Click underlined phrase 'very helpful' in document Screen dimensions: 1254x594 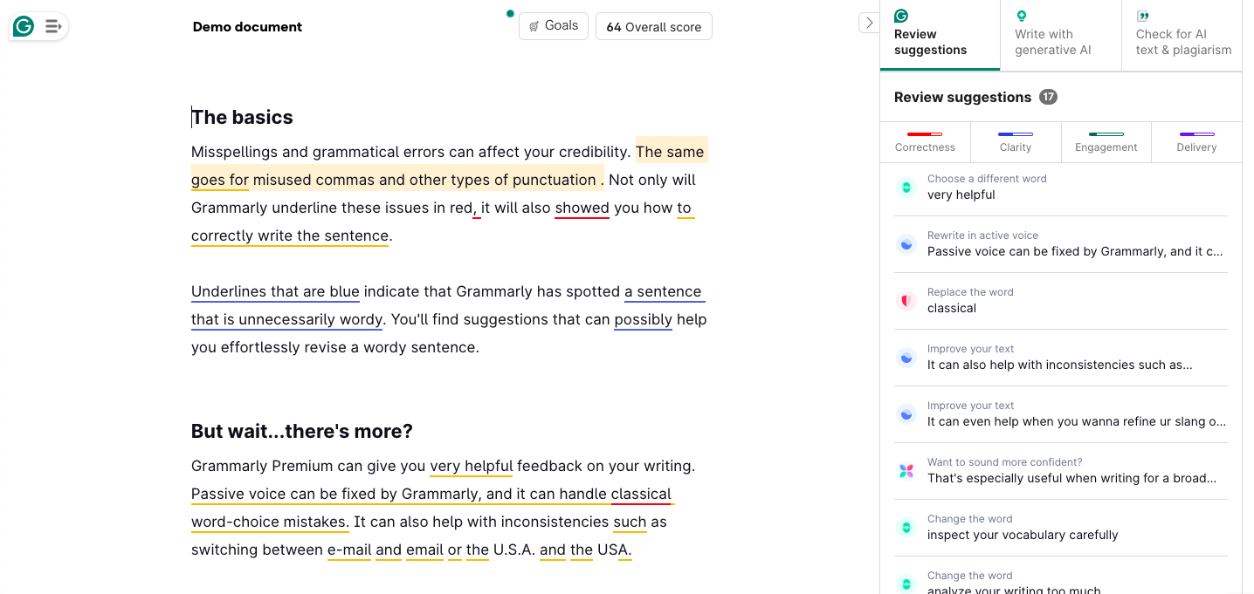471,466
